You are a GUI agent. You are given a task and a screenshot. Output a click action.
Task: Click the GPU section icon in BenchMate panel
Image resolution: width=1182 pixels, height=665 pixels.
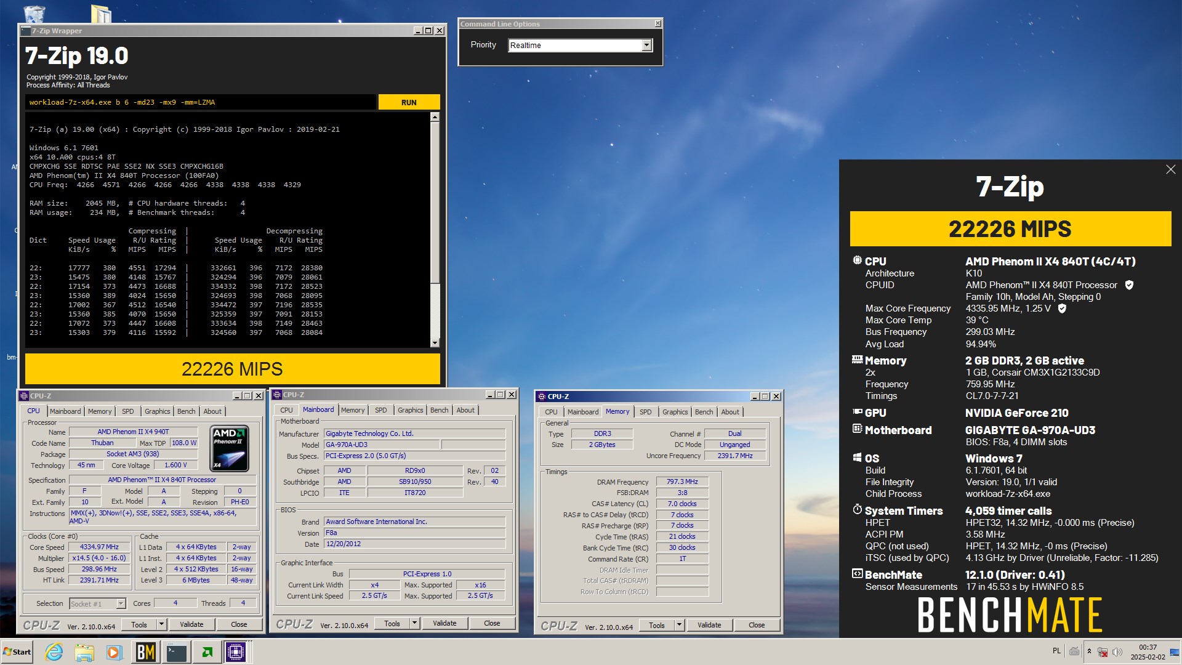click(857, 412)
